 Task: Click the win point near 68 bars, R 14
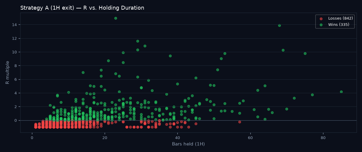point(279,25)
